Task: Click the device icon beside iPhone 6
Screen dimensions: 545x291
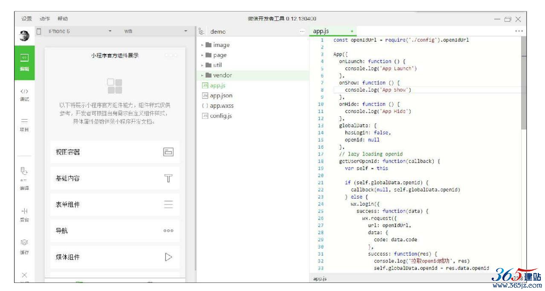Action: pyautogui.click(x=39, y=31)
